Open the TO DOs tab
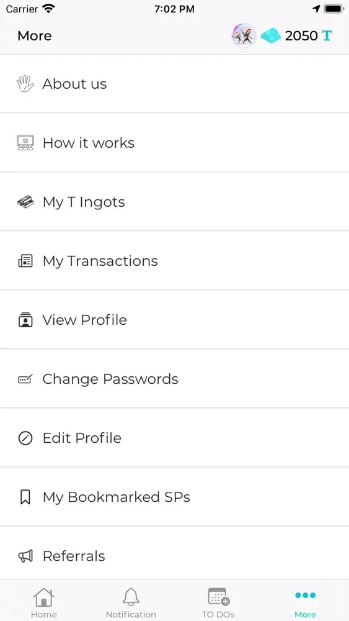The image size is (349, 621). (218, 602)
